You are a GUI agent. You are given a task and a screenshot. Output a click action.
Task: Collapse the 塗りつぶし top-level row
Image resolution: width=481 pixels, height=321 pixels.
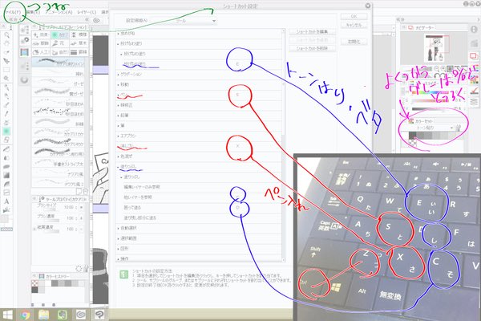pos(118,167)
